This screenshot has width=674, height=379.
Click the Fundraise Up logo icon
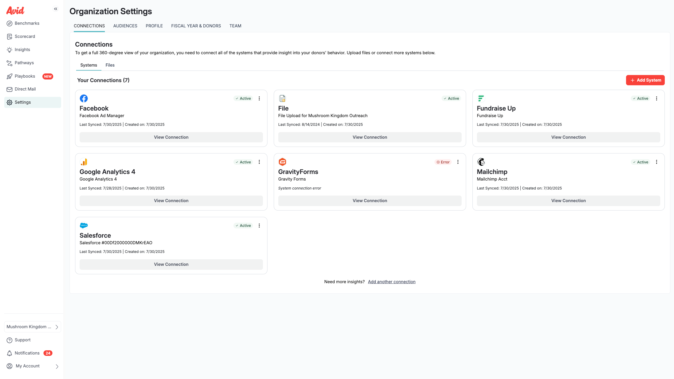[481, 98]
